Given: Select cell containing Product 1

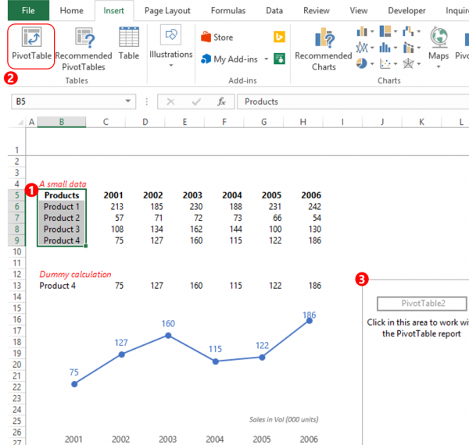Looking at the screenshot, I should click(62, 206).
